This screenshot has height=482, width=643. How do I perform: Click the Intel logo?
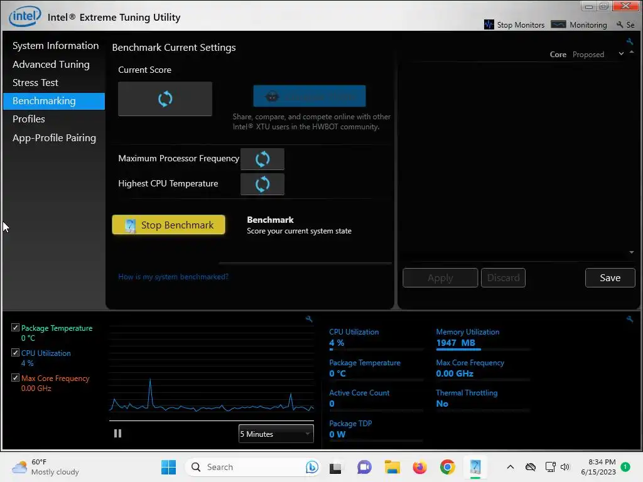tap(25, 16)
